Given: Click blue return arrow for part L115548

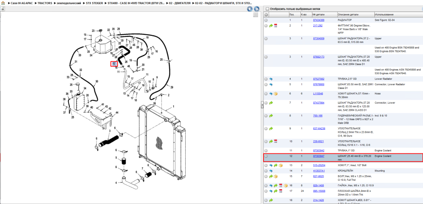Looking at the screenshot, I should (271, 94).
